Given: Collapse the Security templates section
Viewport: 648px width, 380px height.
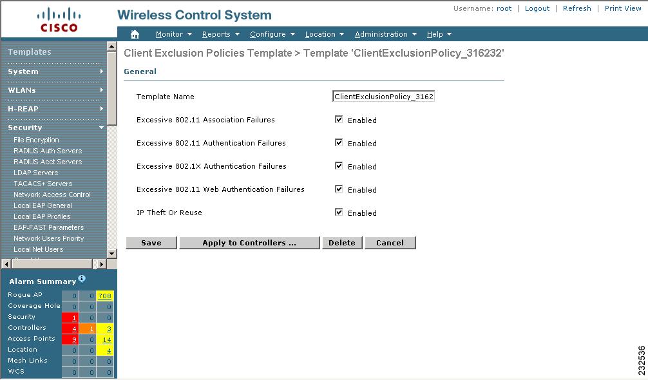Looking at the screenshot, I should click(x=55, y=128).
